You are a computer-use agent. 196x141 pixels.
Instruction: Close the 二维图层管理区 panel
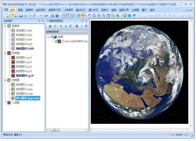(x=86, y=21)
